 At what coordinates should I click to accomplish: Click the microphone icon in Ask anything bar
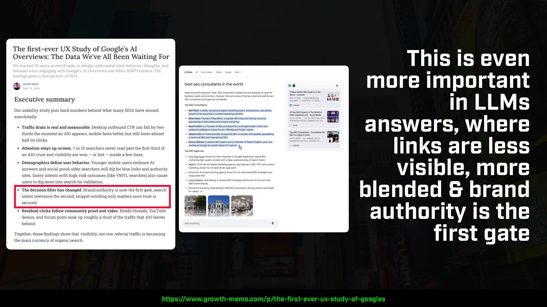point(273,223)
